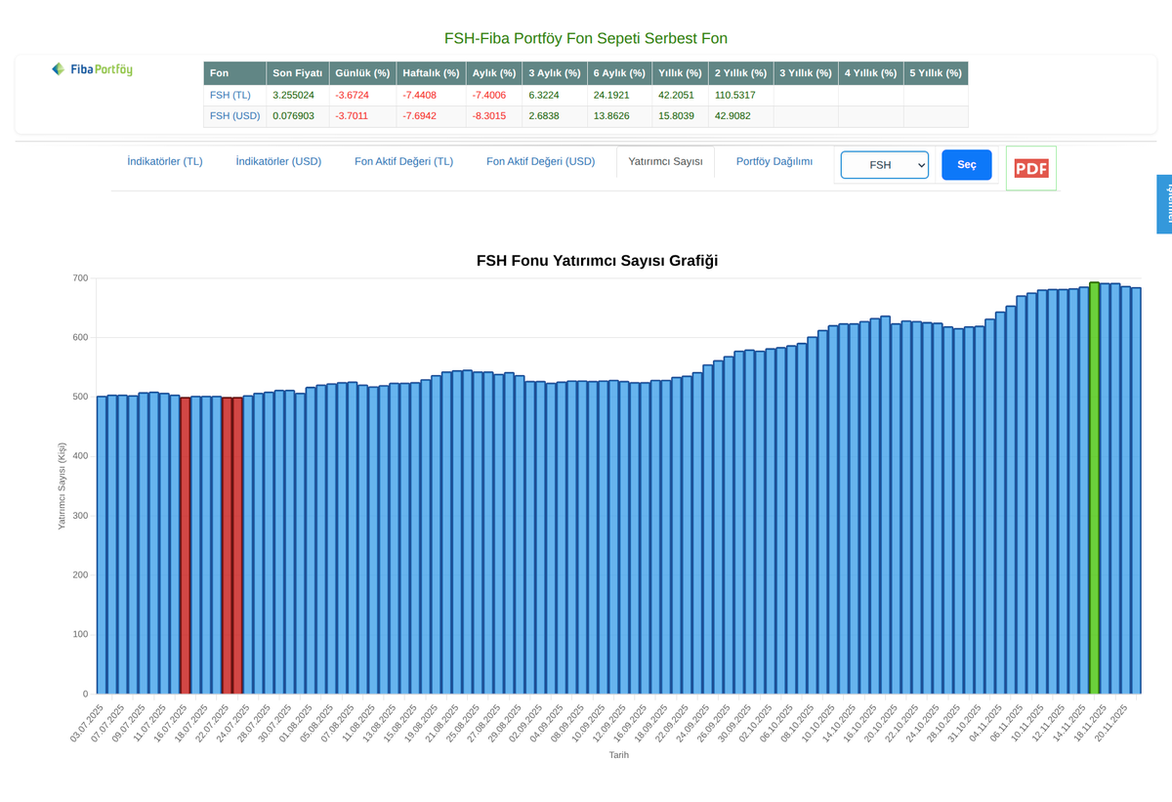Click the FSH (TL) fund link
Screen dimensions: 1172x802
(231, 95)
